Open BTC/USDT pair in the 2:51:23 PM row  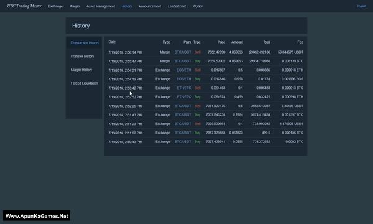pyautogui.click(x=183, y=124)
